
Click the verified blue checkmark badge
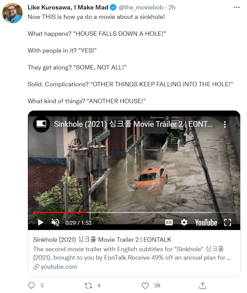[113, 7]
